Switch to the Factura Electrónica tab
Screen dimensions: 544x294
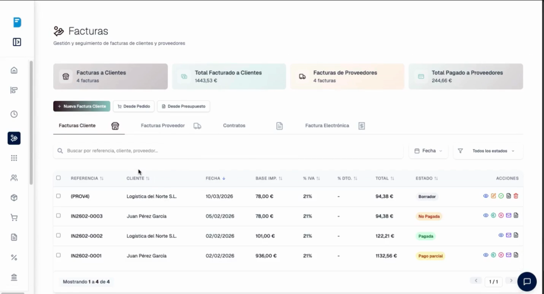[335, 126]
